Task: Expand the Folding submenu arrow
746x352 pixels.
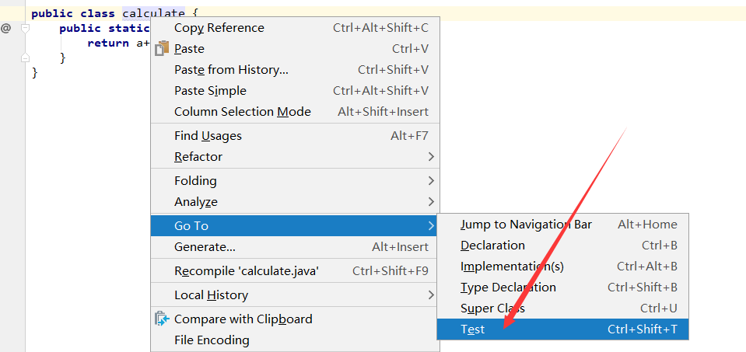Action: click(431, 181)
